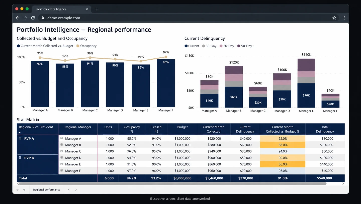The image size is (361, 204).
Task: Click the matrix horizontal scrollbar
Action: coord(172,184)
